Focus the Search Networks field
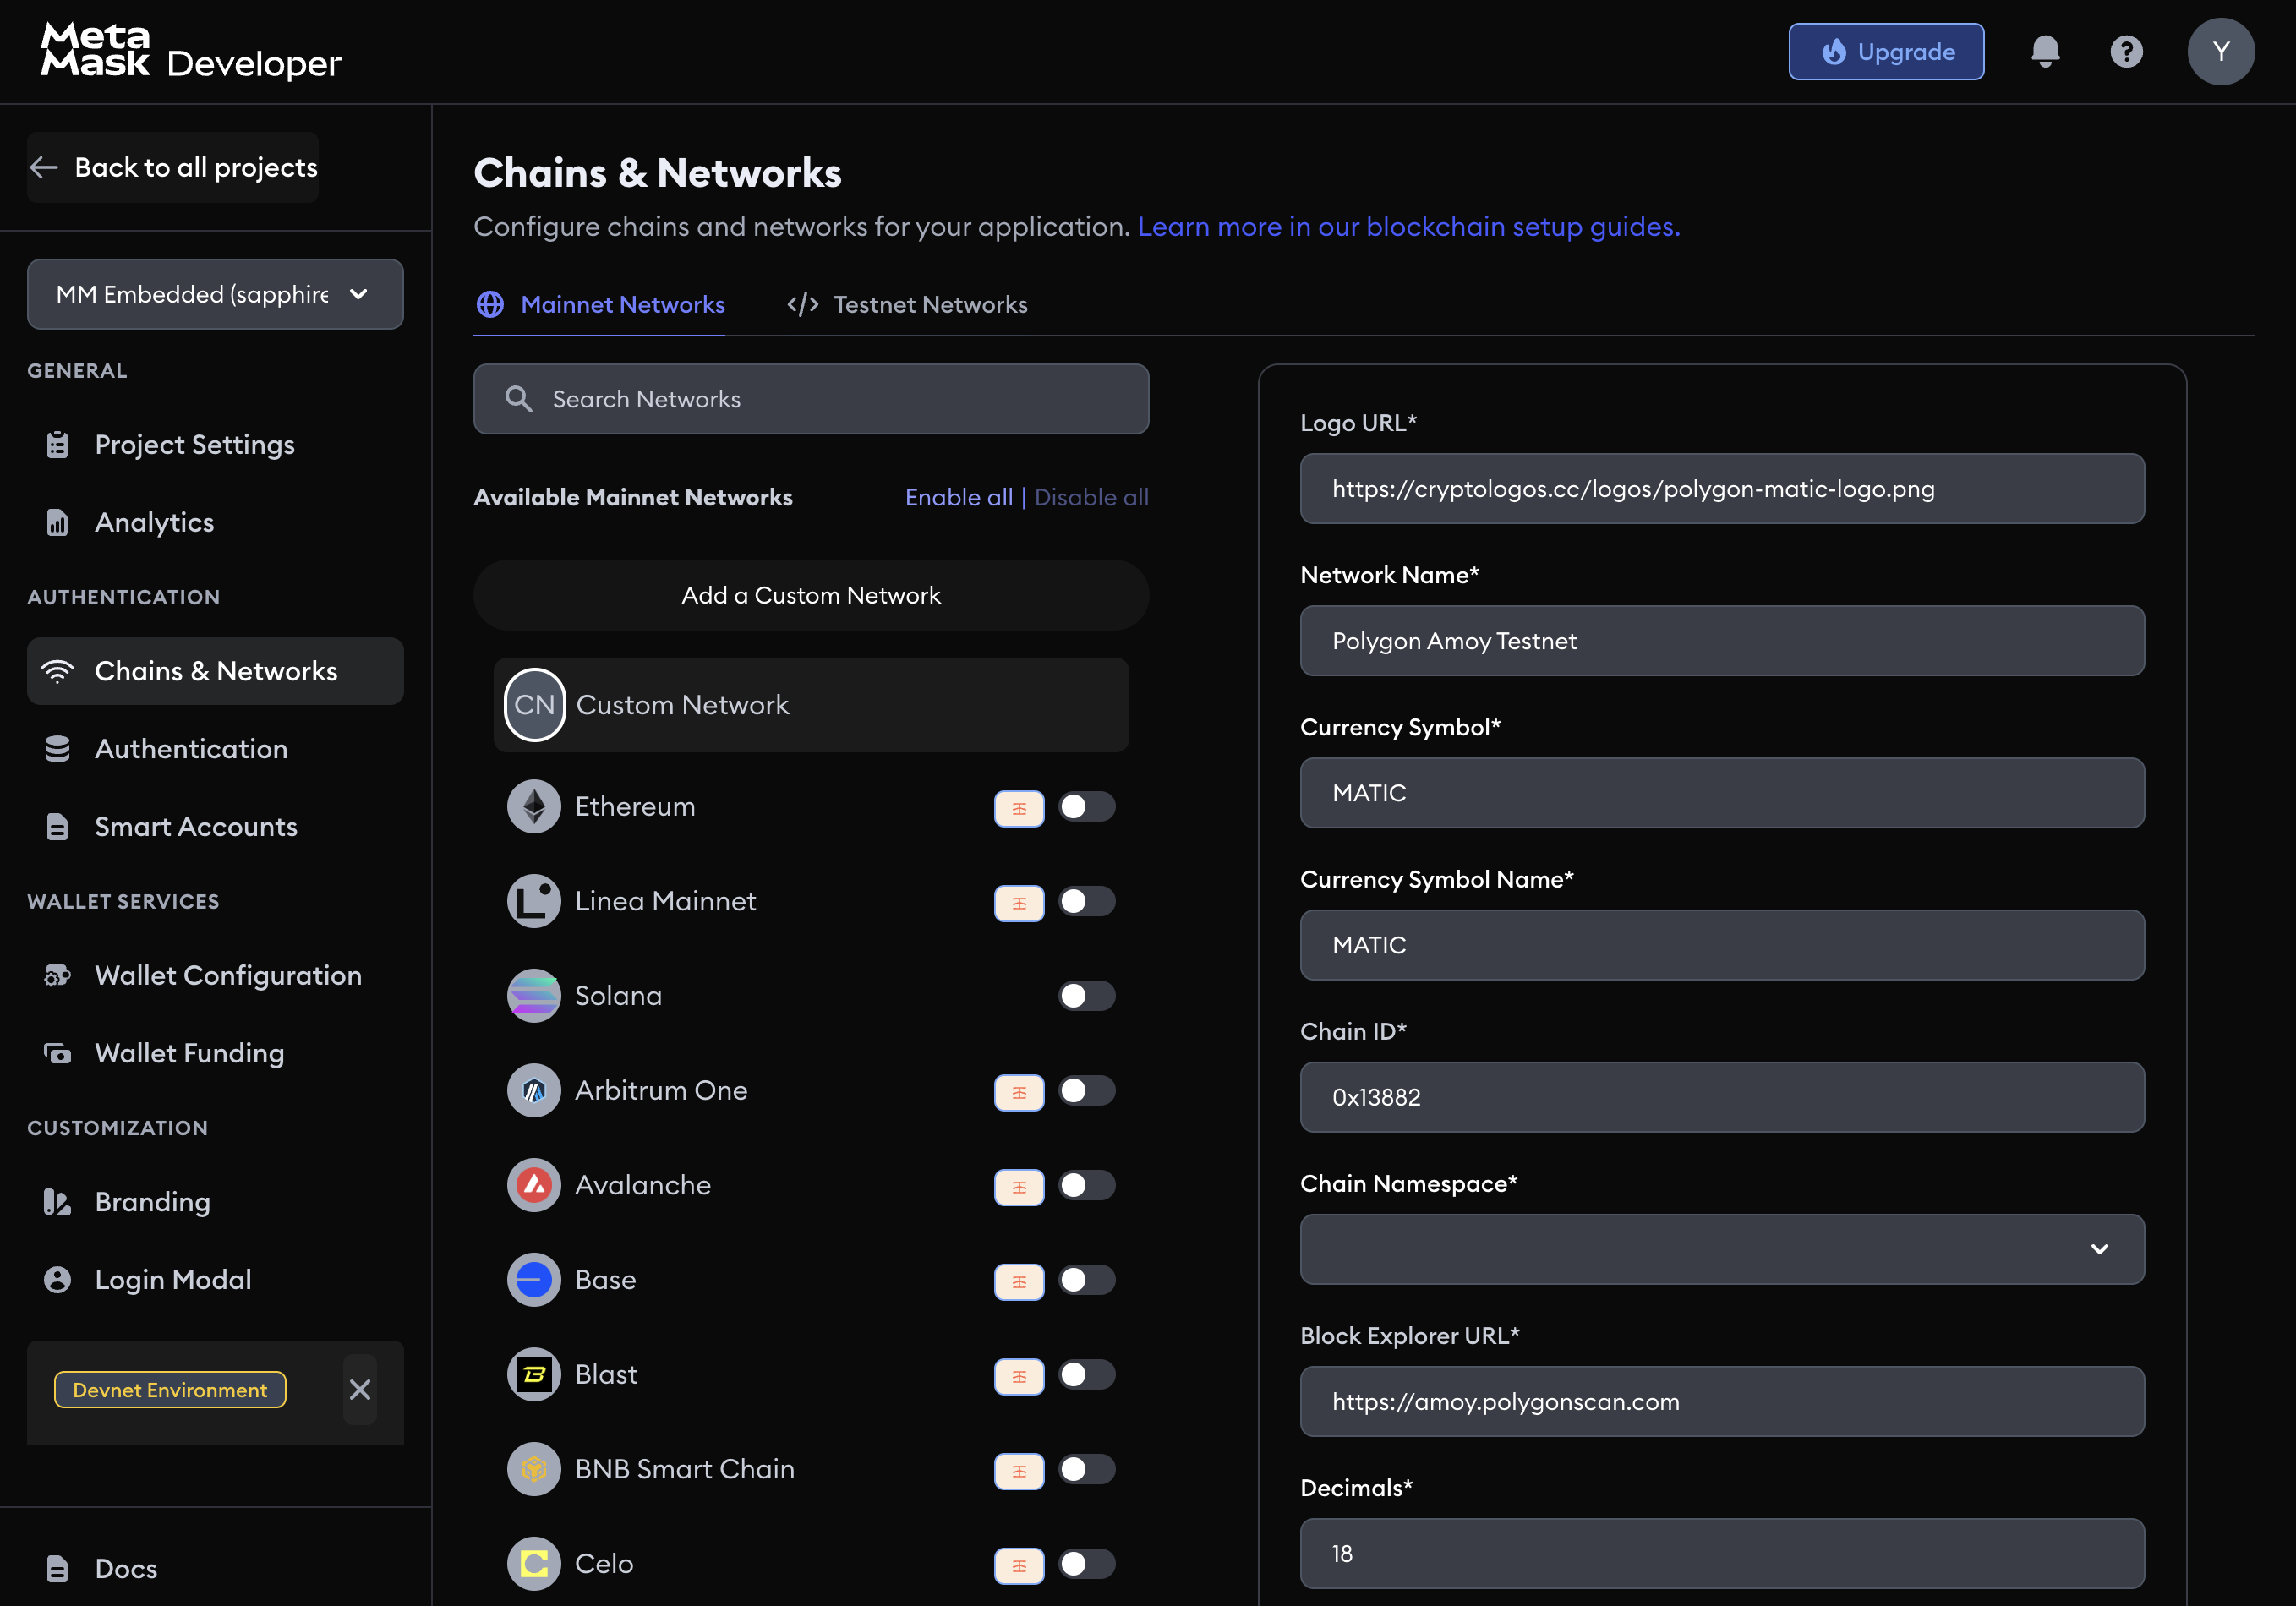This screenshot has height=1606, width=2296. point(811,399)
